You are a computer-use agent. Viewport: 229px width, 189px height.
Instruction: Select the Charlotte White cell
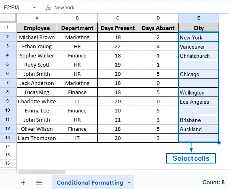[37, 101]
